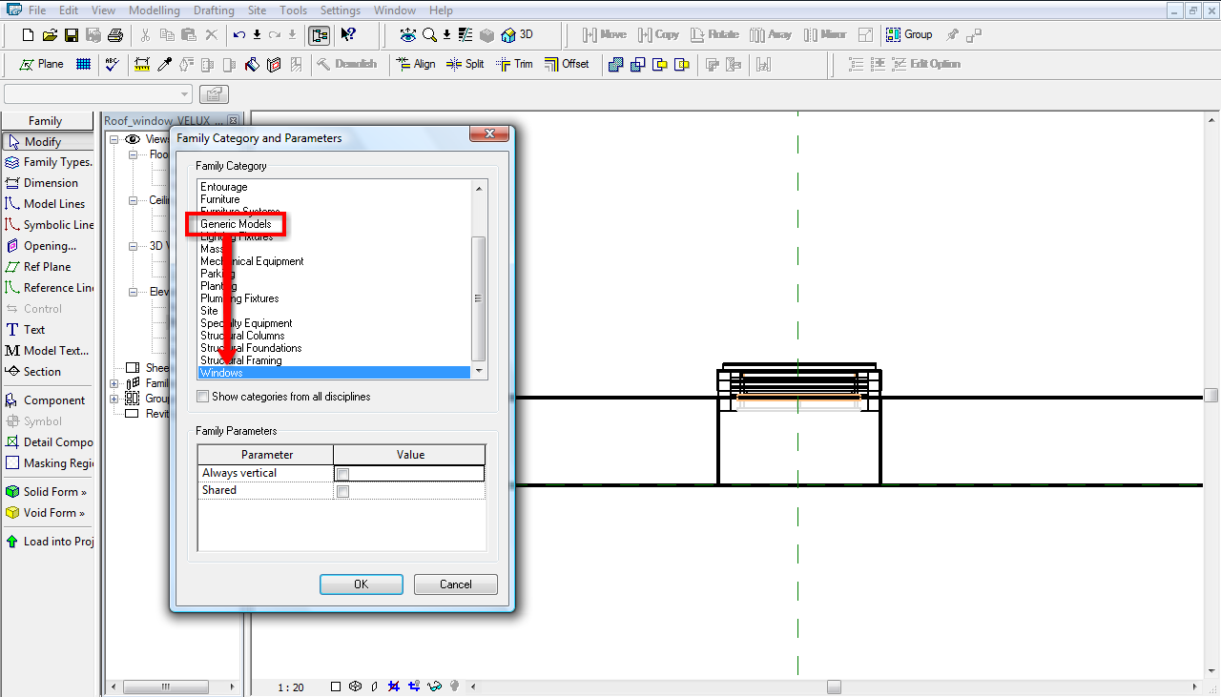Image resolution: width=1221 pixels, height=697 pixels.
Task: Open the default 3D view
Action: 517,34
